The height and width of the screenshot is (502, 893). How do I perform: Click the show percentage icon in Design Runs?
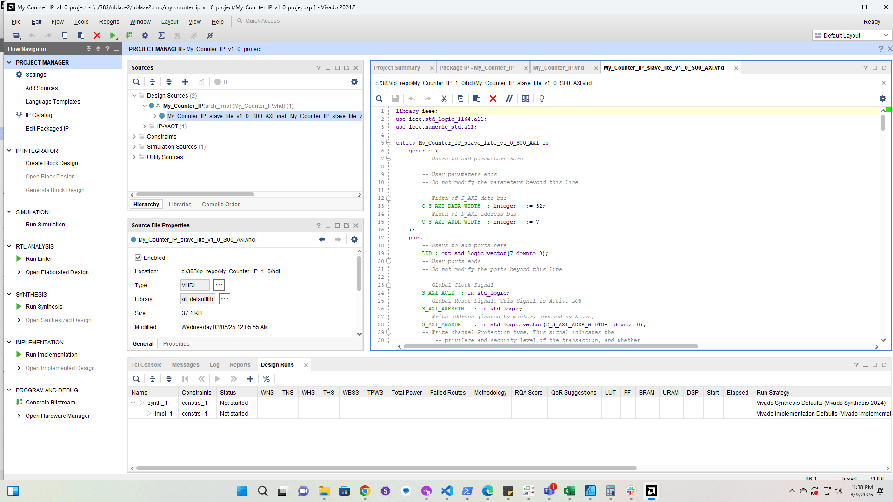click(267, 379)
